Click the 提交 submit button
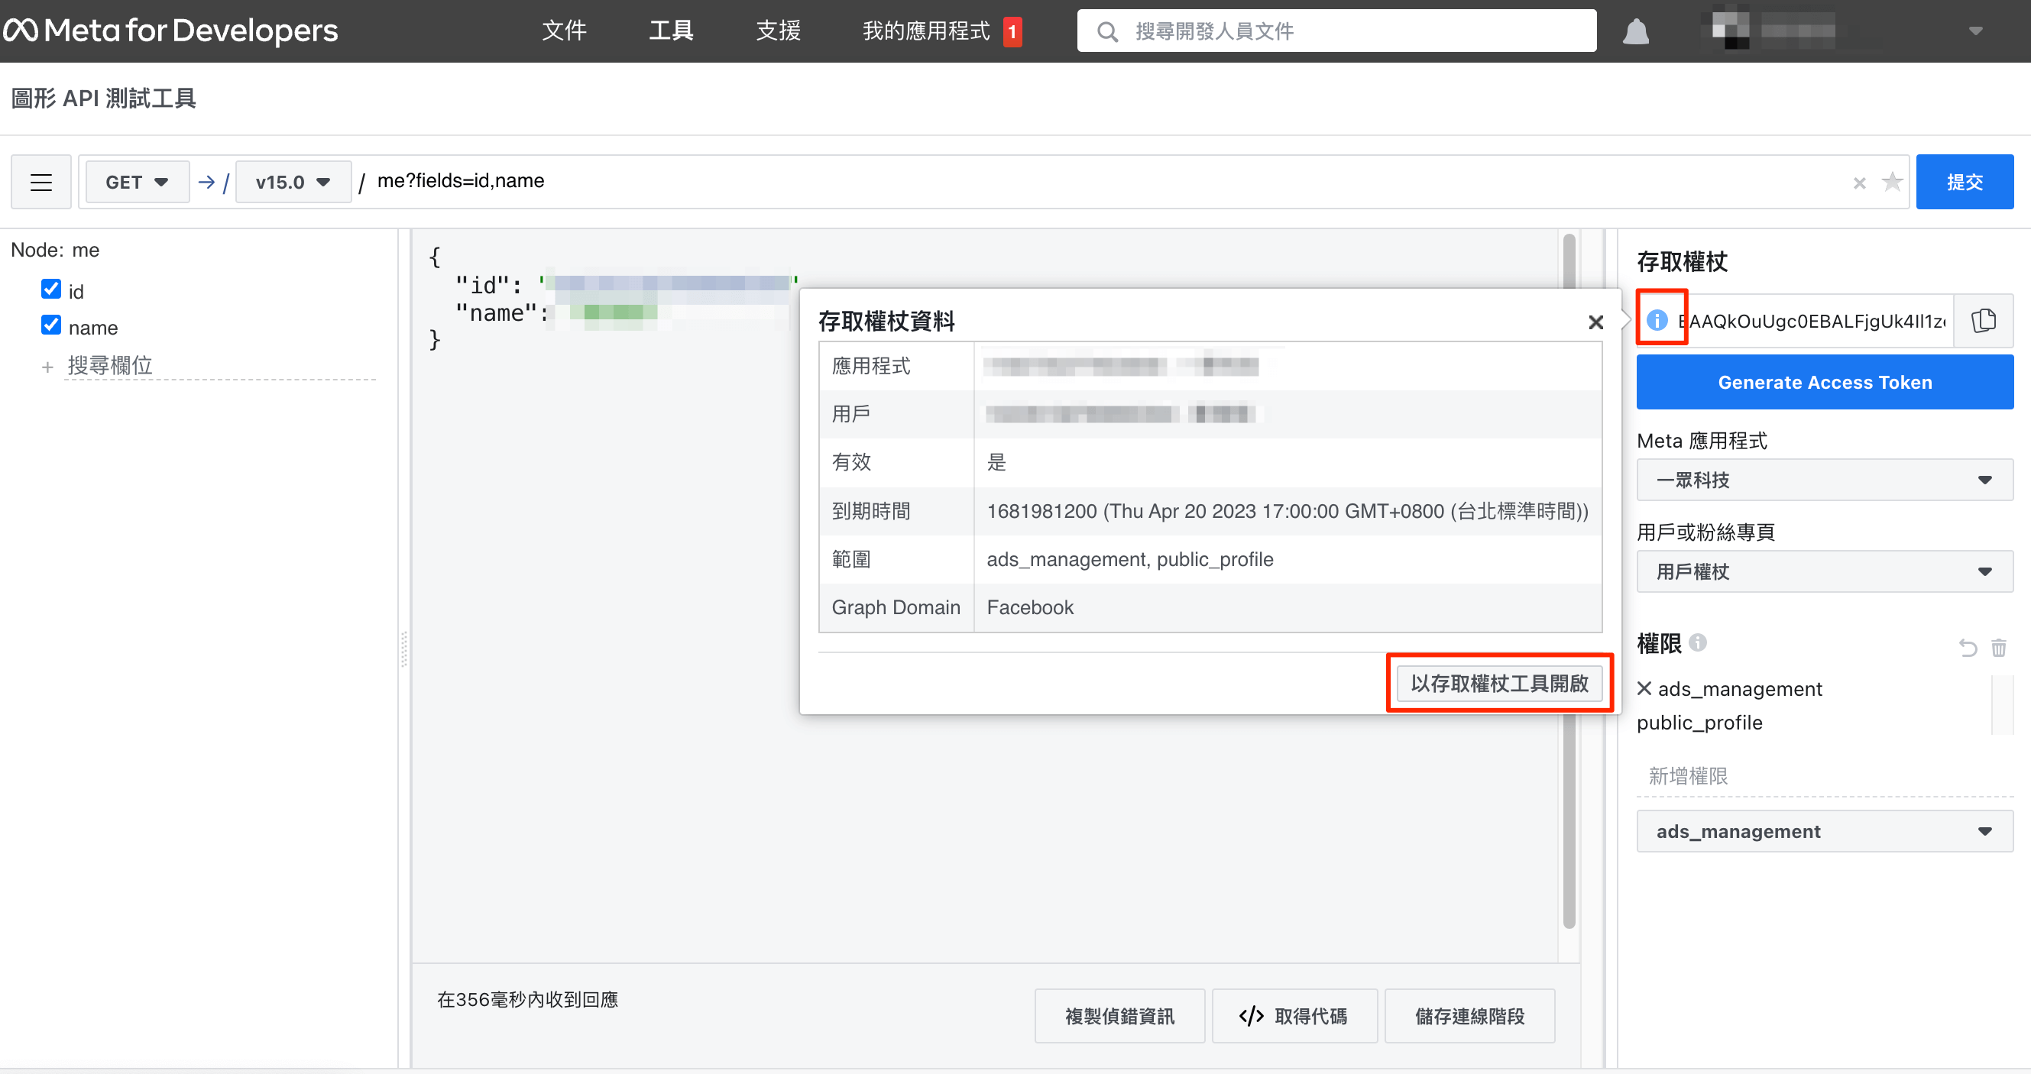This screenshot has width=2031, height=1074. point(1964,182)
